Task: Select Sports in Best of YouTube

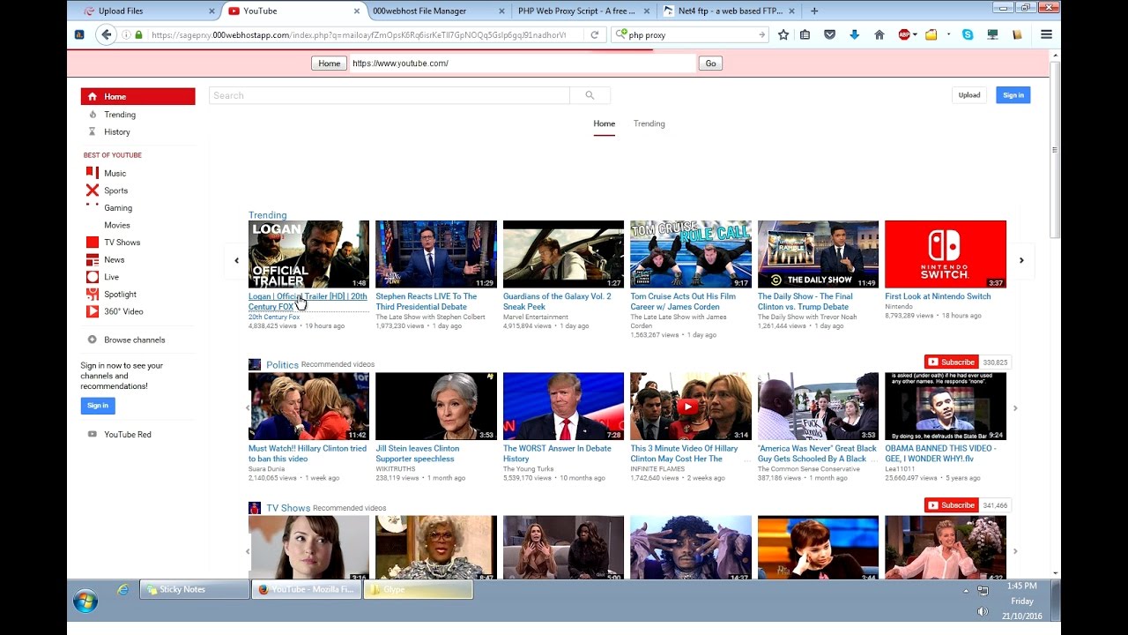Action: tap(116, 190)
